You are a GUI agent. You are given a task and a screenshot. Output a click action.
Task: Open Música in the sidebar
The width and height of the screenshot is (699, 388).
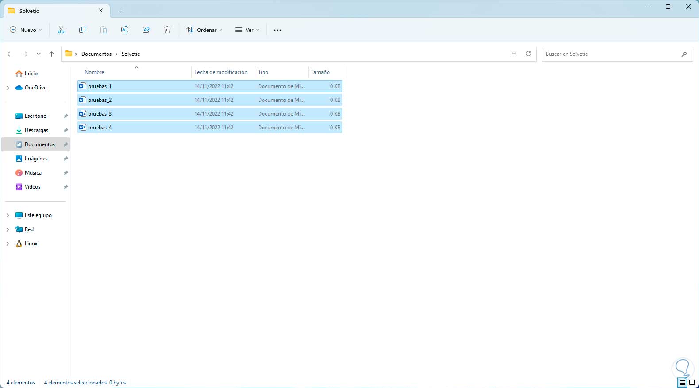click(x=33, y=173)
